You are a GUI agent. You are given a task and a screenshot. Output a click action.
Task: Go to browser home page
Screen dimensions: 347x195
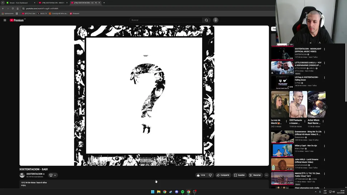tap(18, 8)
